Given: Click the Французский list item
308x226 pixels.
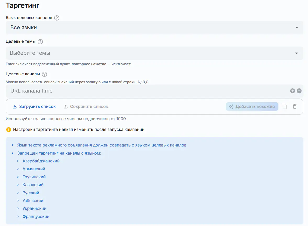Looking at the screenshot, I should 36,216.
